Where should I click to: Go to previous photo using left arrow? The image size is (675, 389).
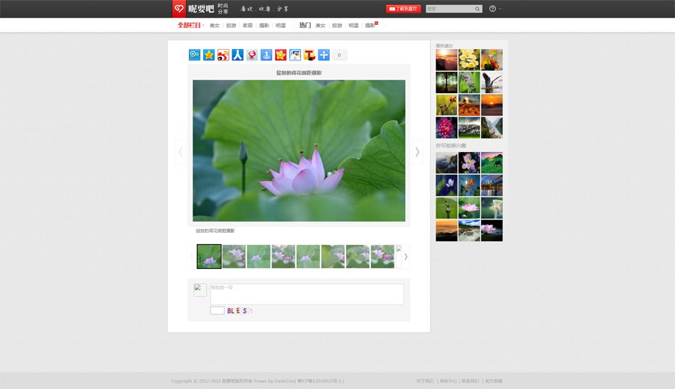click(x=180, y=152)
